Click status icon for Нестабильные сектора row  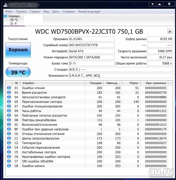pyautogui.click(x=9, y=152)
